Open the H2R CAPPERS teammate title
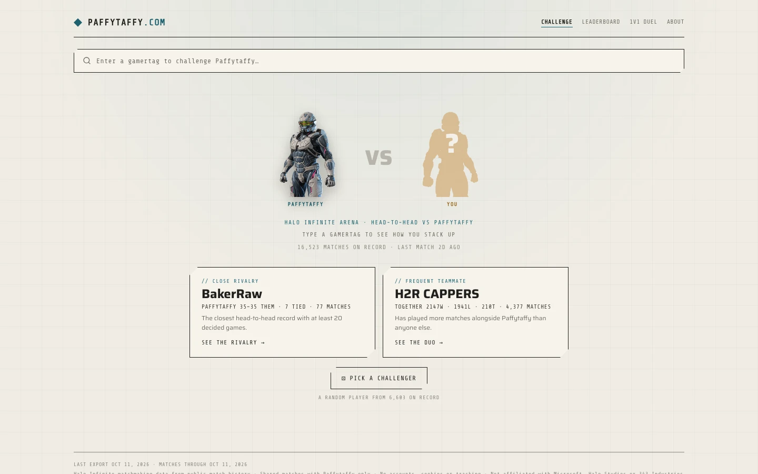Image resolution: width=758 pixels, height=474 pixels. (x=437, y=294)
